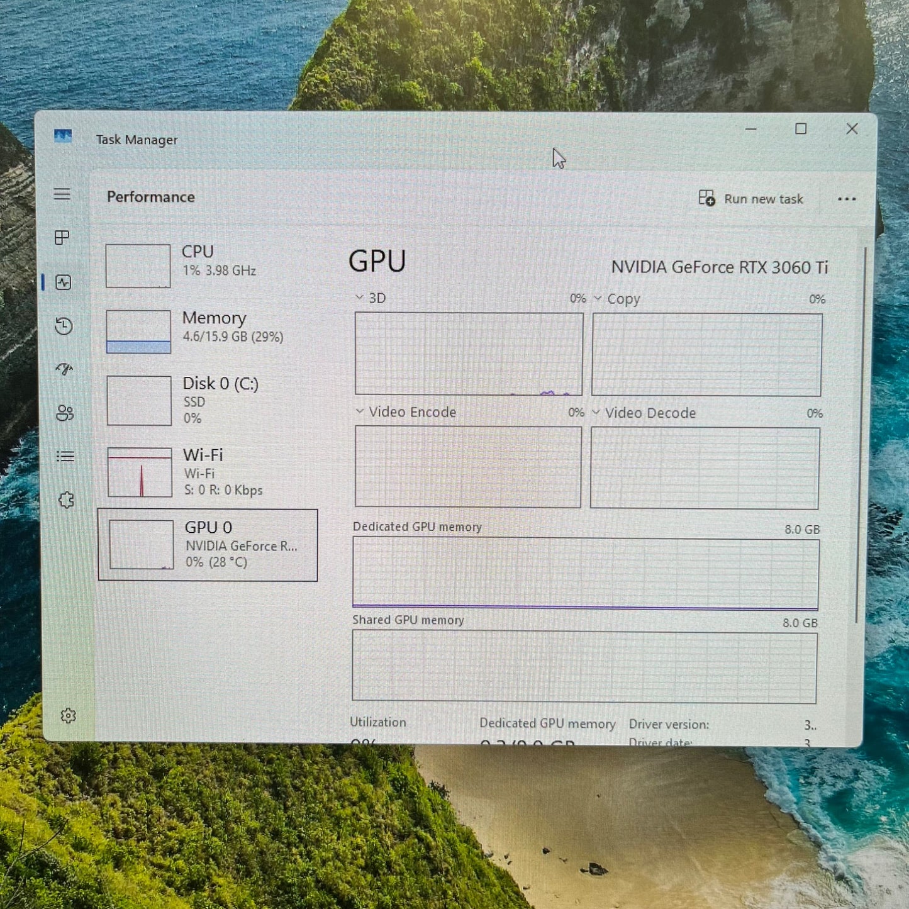Open Task Manager Settings gear icon
The image size is (909, 909).
click(68, 716)
